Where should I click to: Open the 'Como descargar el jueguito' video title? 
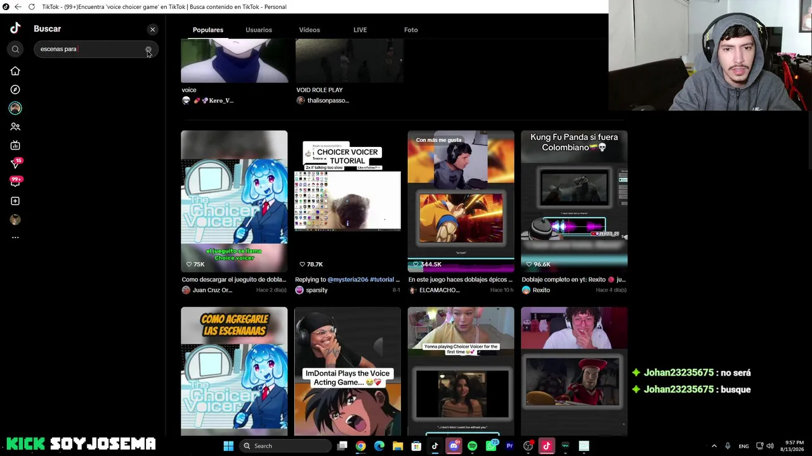234,279
